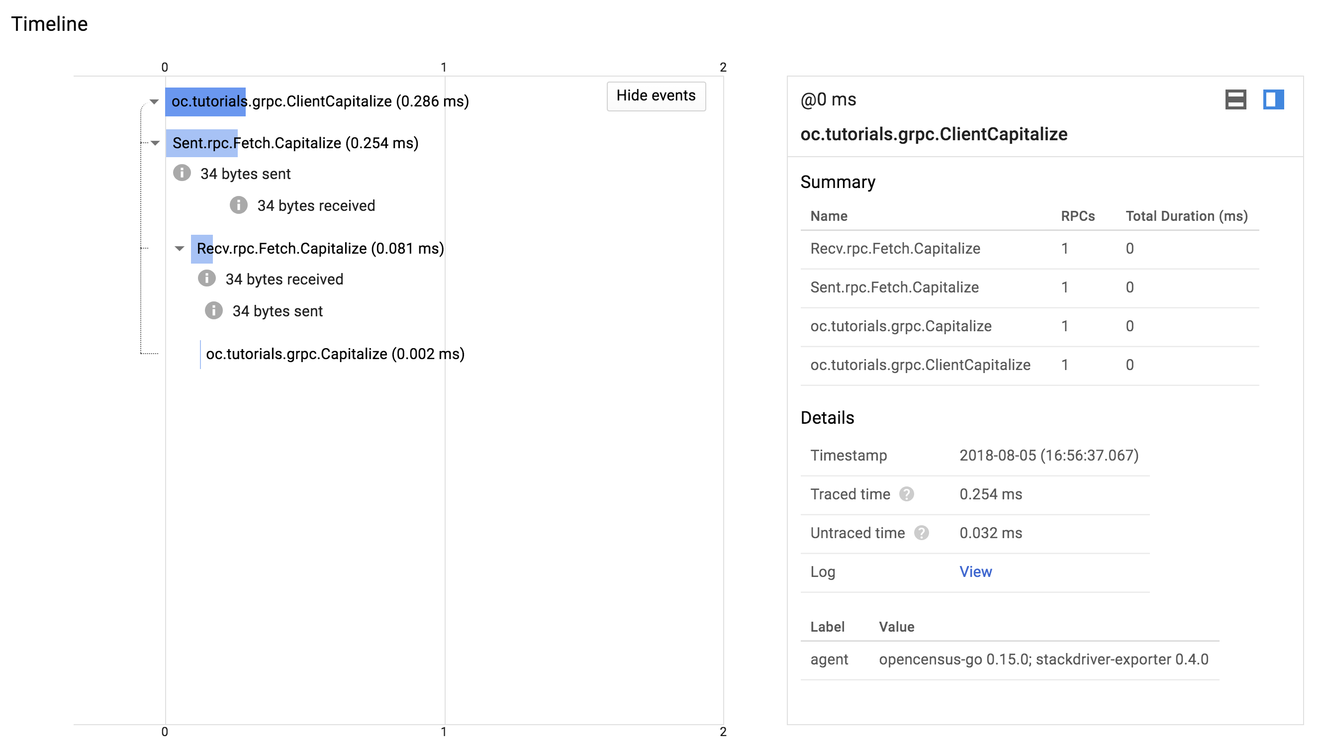
Task: Click the timestamp value 2018-08-05 (16:56:37.067)
Action: coord(1049,455)
